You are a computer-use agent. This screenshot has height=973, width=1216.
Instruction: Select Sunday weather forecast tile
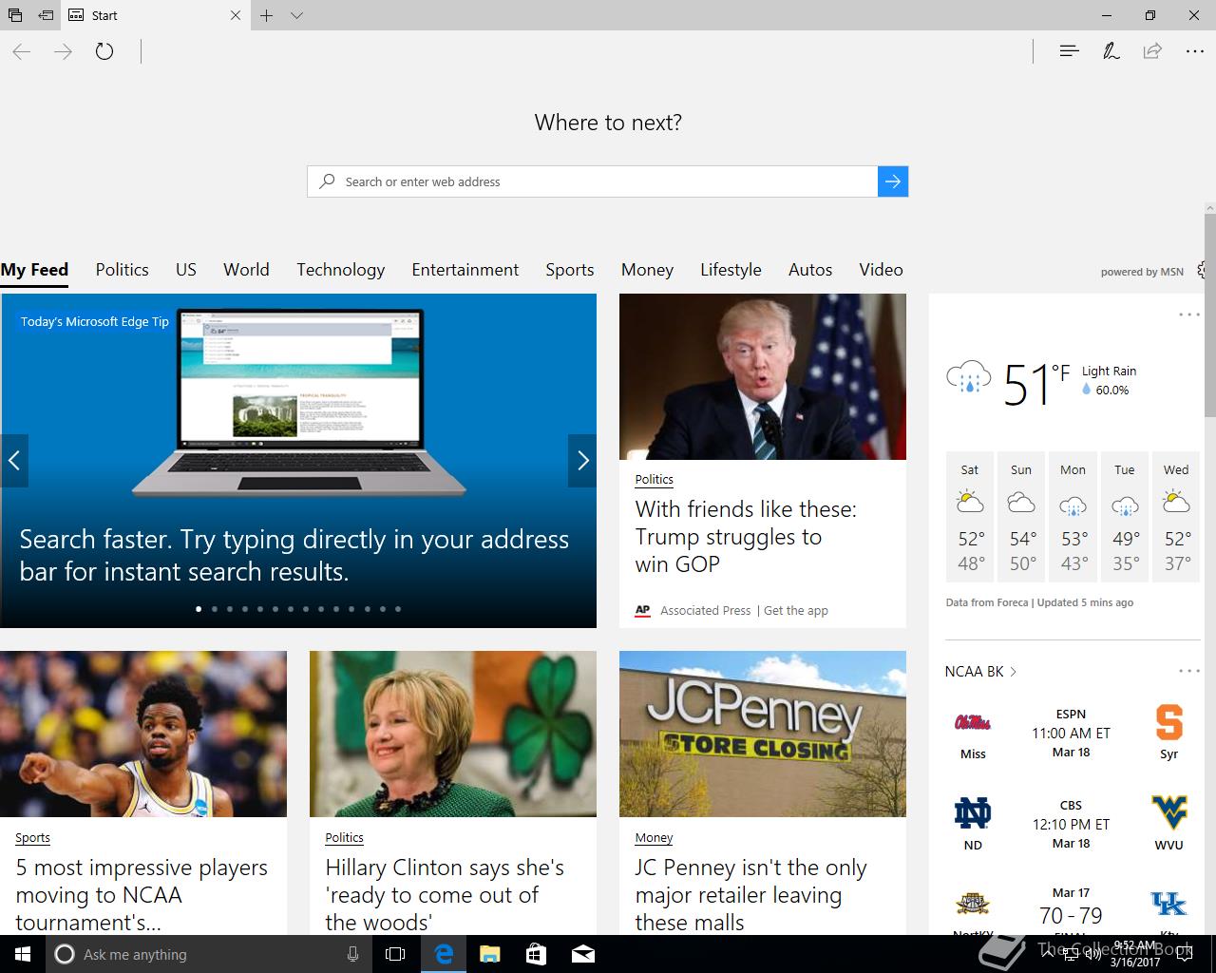point(1021,517)
